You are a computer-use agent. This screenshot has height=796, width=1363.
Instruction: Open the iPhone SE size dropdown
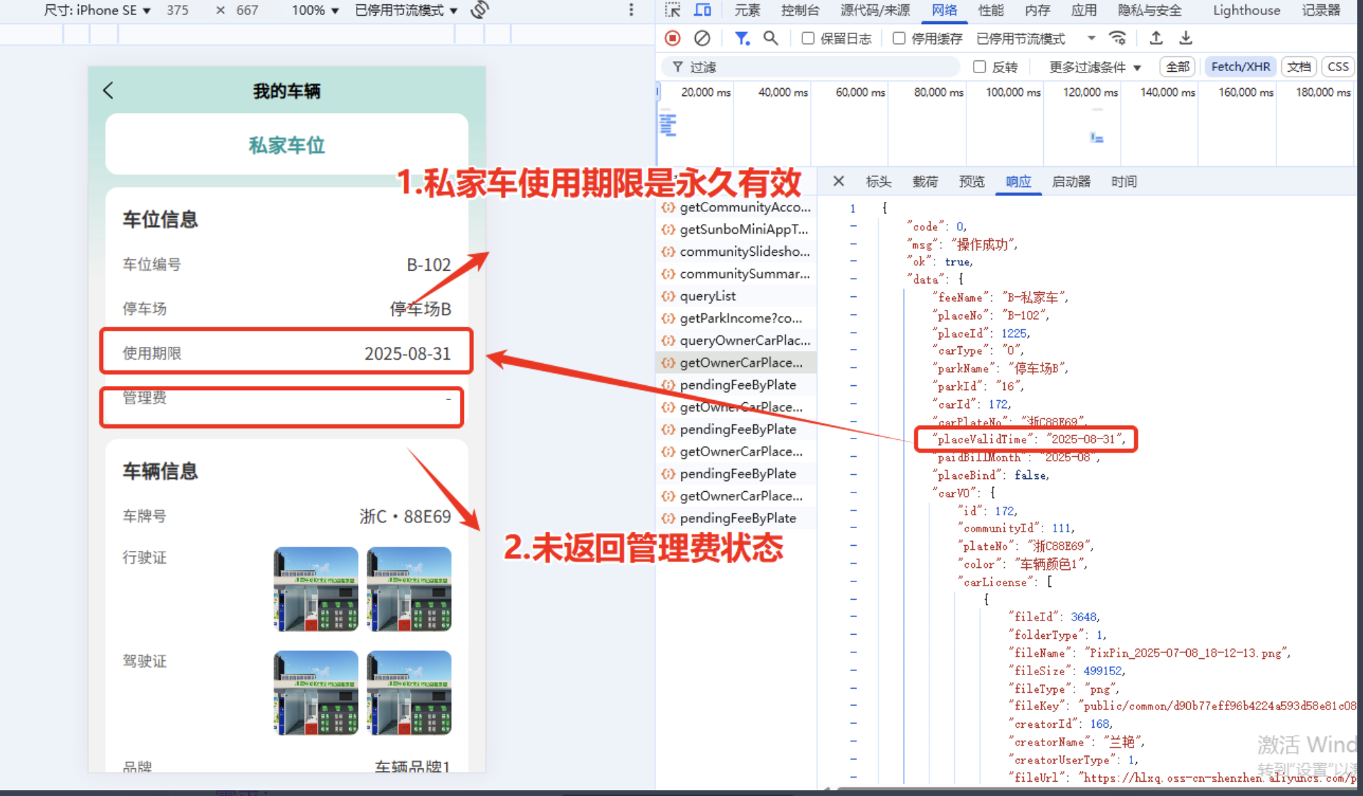(97, 10)
